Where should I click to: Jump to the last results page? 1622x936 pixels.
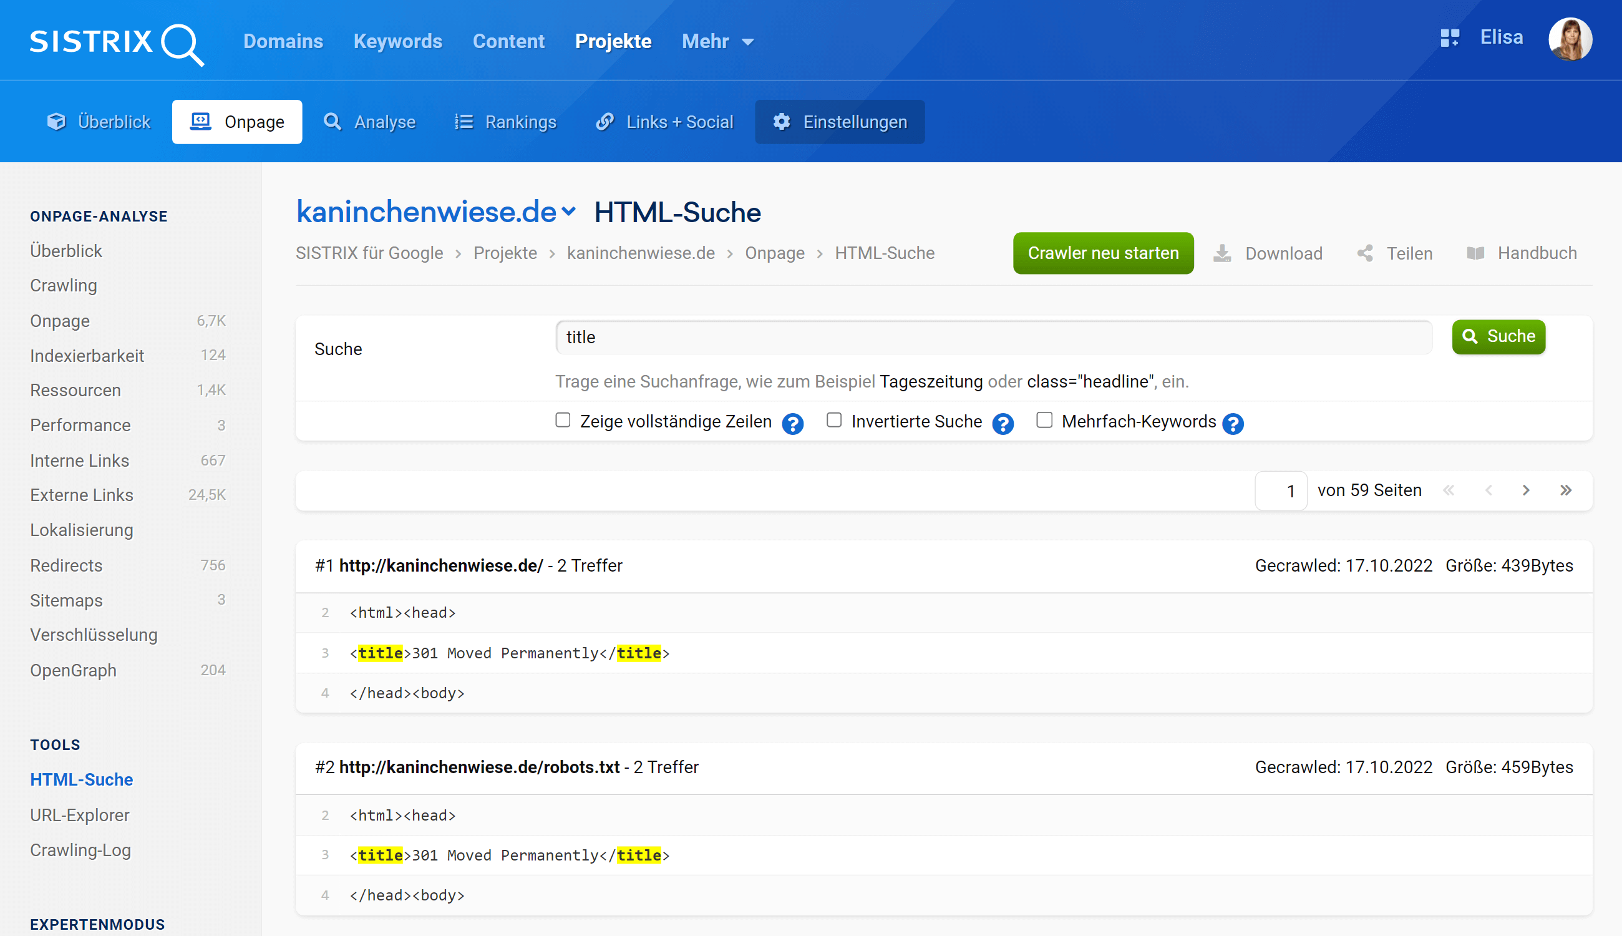pyautogui.click(x=1566, y=490)
